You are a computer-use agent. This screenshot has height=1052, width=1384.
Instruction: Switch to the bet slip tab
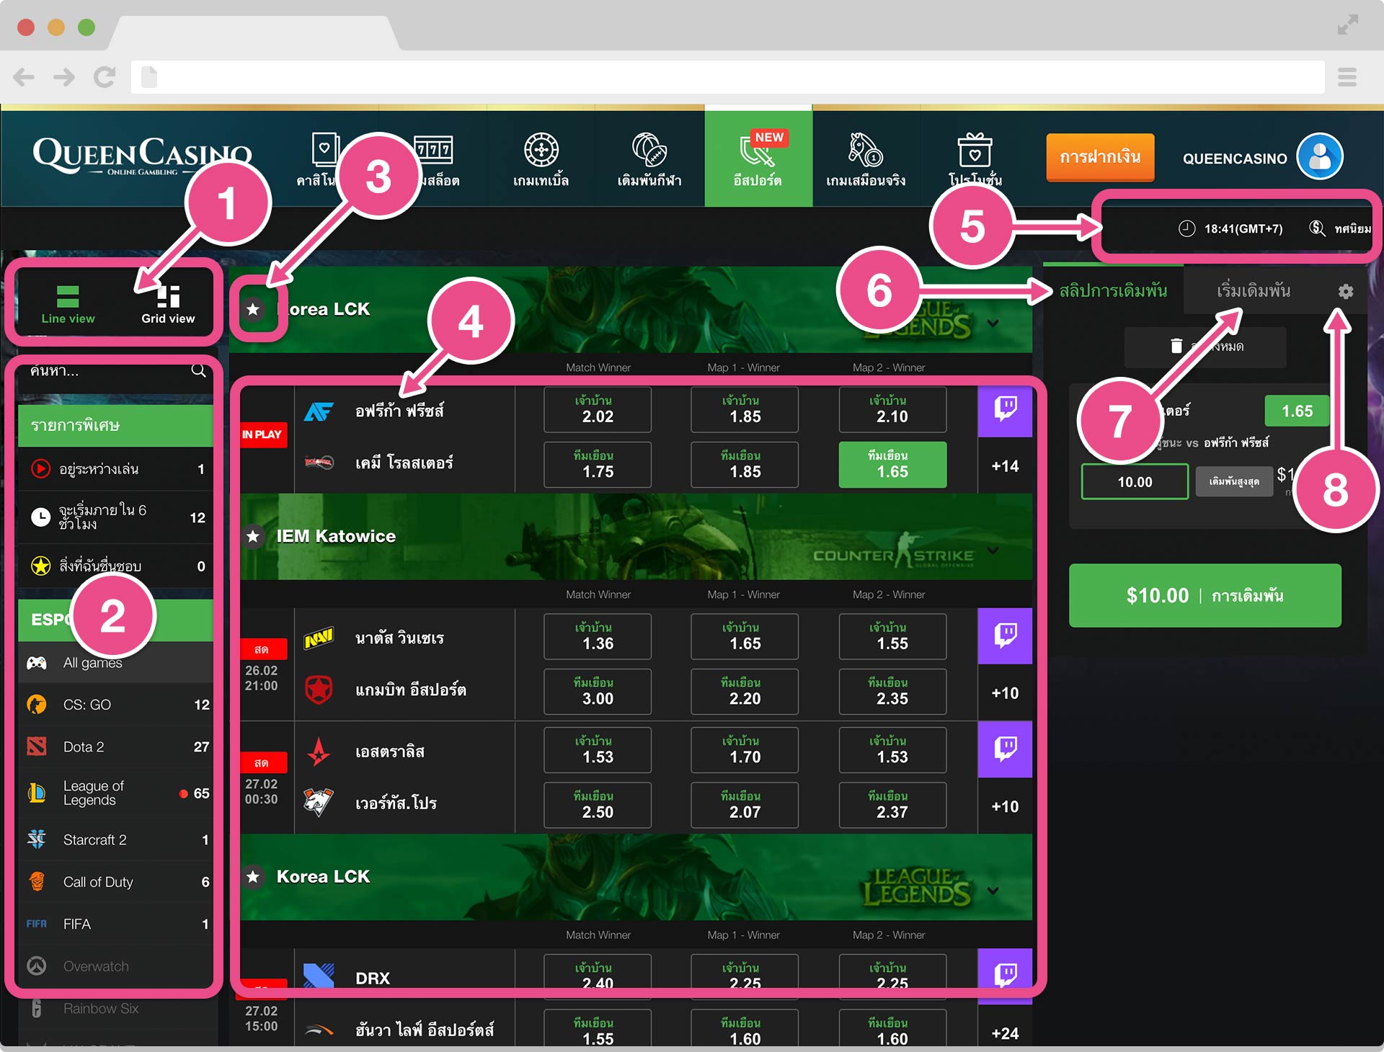[1113, 290]
